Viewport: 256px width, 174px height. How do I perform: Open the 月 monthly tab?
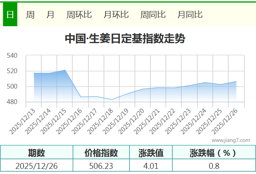[50, 15]
